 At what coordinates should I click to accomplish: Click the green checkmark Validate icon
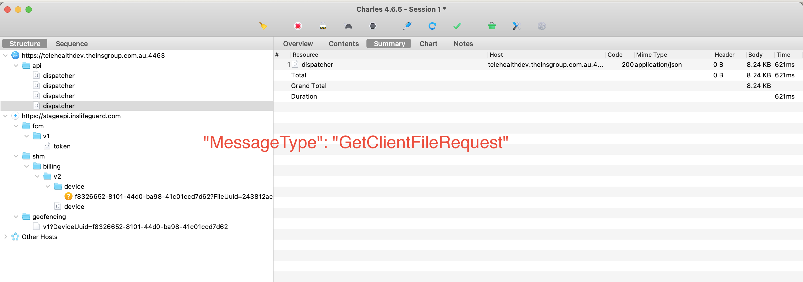(x=457, y=26)
